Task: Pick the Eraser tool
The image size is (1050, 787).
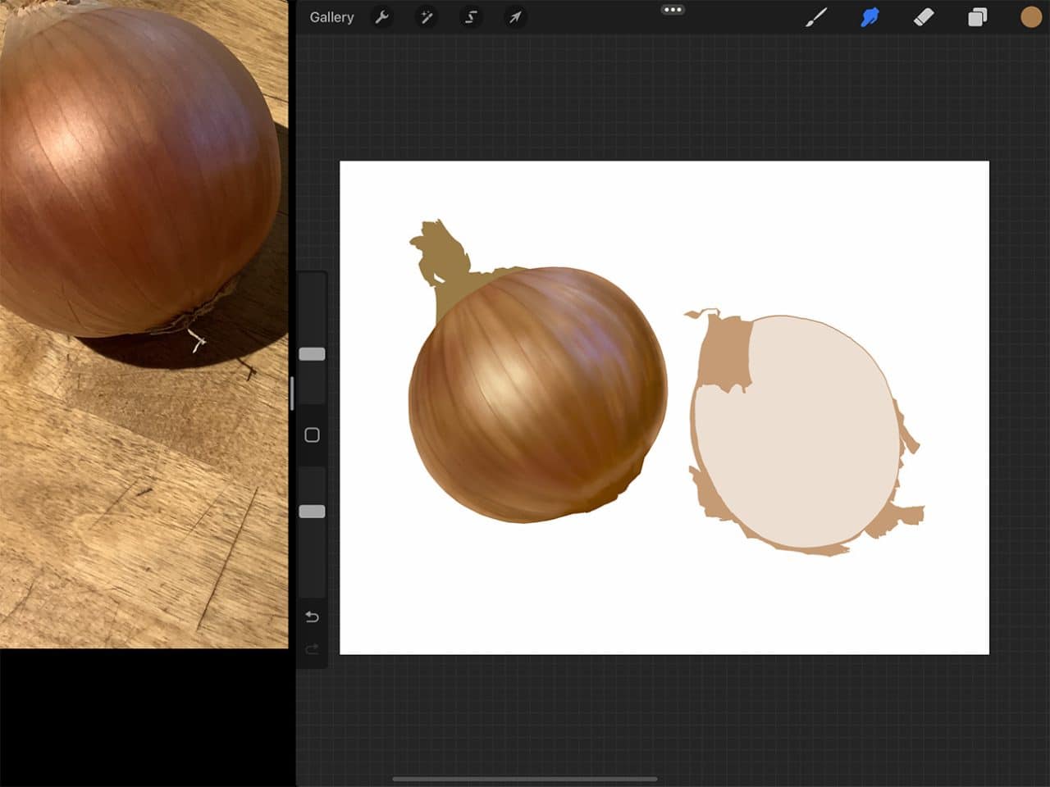Action: [x=923, y=16]
